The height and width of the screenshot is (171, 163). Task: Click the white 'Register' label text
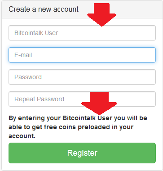tap(82, 153)
